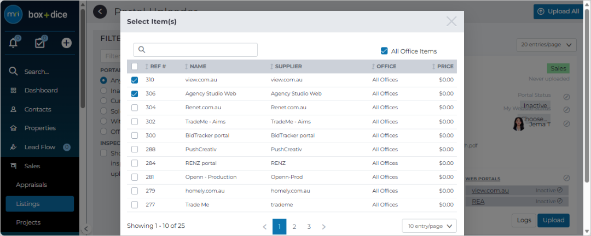This screenshot has width=591, height=236.
Task: Toggle the select-all header checkbox
Action: [x=135, y=67]
